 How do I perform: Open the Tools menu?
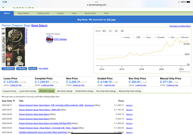(106, 13)
